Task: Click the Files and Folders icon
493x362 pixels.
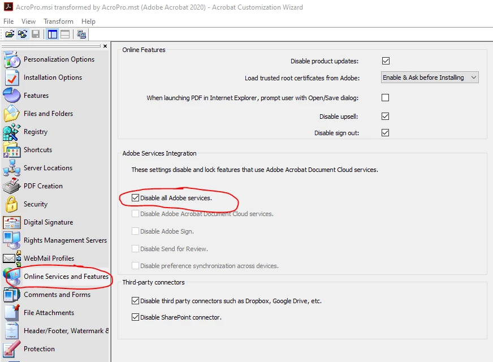Action: (x=12, y=114)
